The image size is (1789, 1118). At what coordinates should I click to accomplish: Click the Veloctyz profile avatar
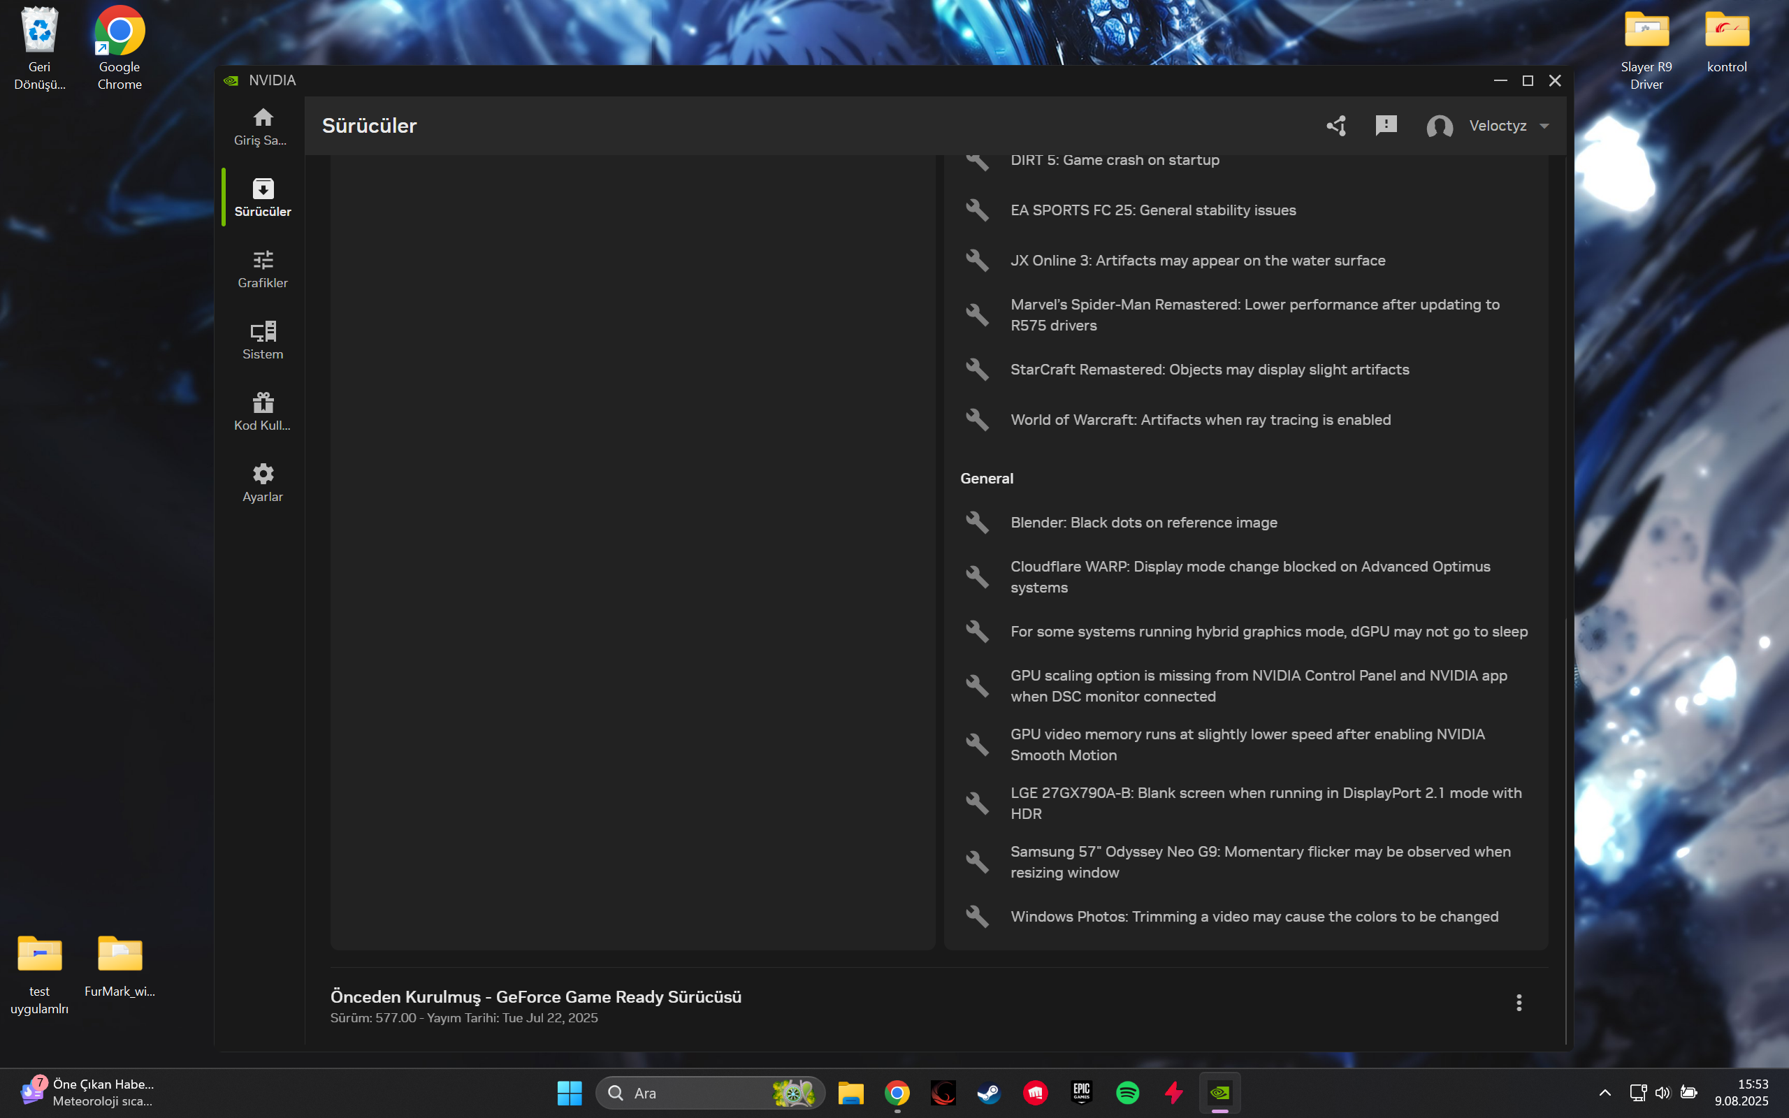[1440, 126]
